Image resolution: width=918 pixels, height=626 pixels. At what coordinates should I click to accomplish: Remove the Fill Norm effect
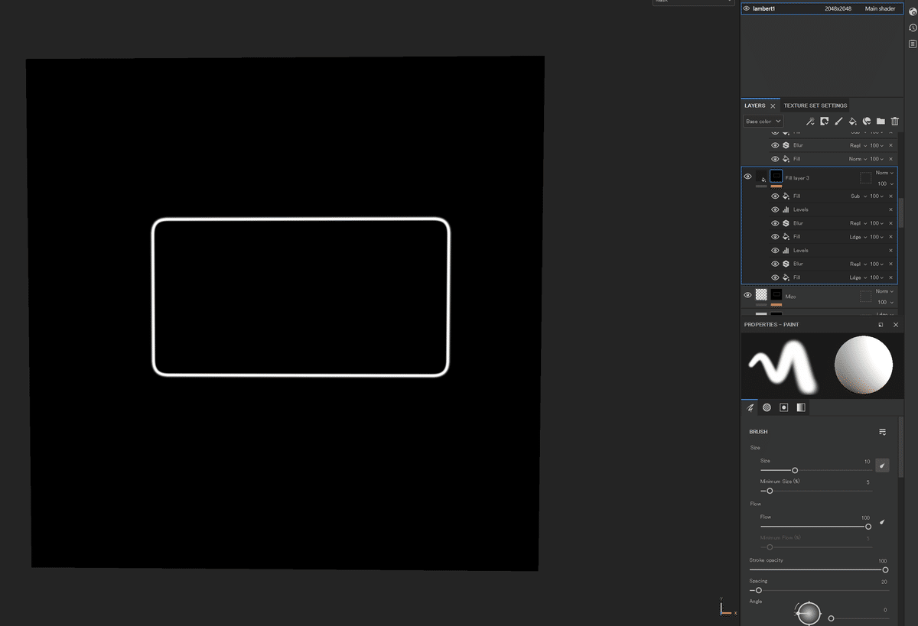coord(890,159)
